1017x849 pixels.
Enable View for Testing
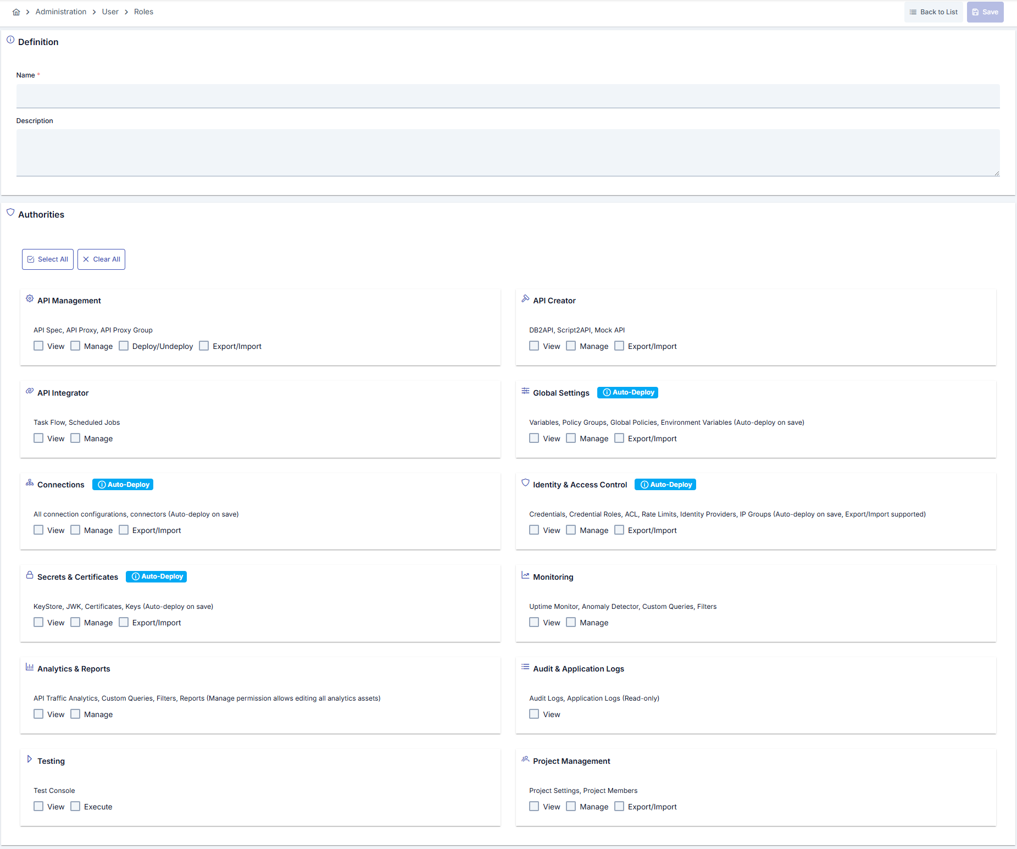pyautogui.click(x=38, y=806)
